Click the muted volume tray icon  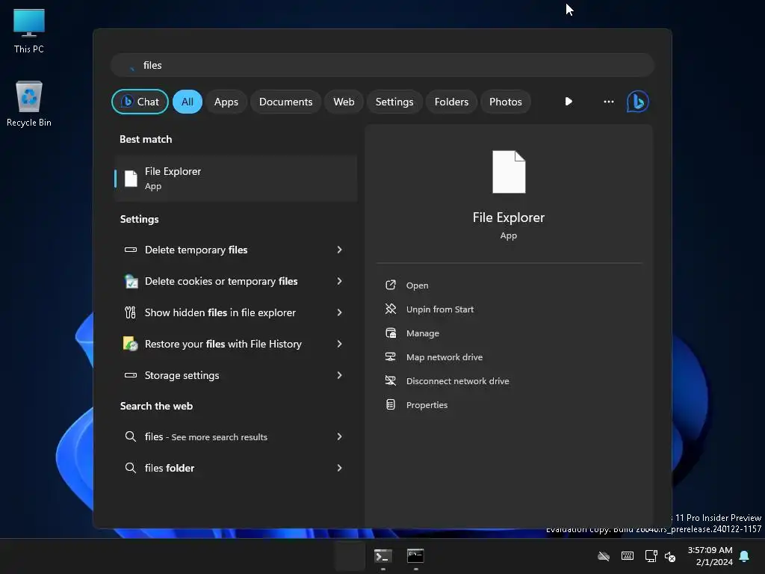pos(670,556)
